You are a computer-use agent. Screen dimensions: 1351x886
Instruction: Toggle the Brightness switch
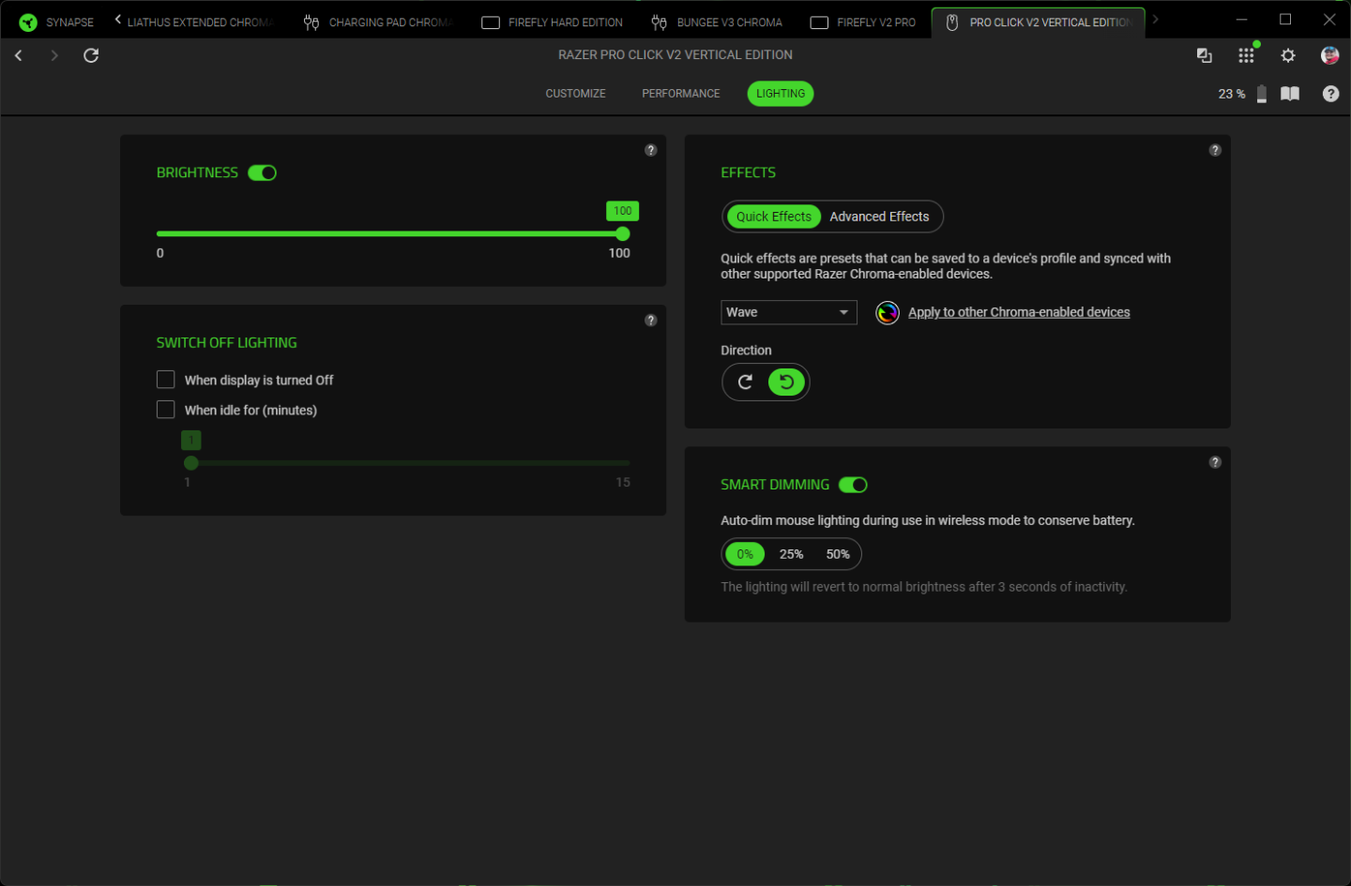[262, 173]
